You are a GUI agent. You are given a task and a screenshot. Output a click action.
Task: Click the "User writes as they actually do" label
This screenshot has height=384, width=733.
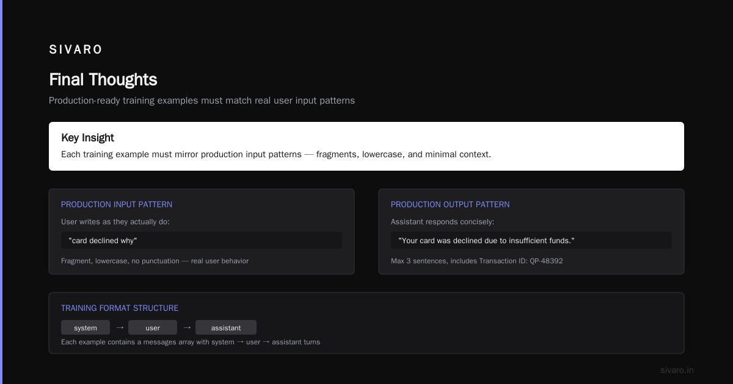[115, 222]
